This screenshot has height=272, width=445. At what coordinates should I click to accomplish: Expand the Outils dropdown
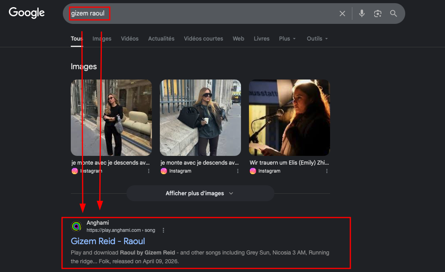(317, 39)
